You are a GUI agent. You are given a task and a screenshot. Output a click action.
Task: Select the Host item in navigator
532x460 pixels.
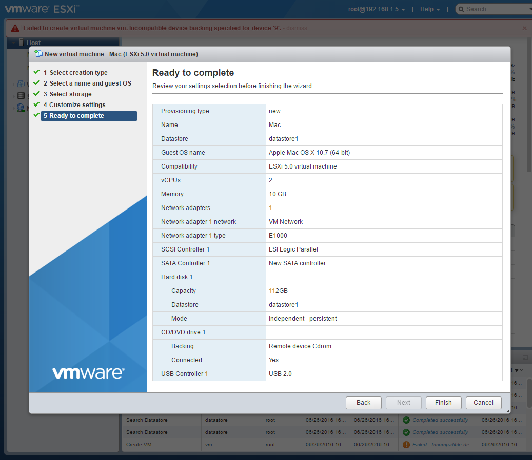click(63, 43)
